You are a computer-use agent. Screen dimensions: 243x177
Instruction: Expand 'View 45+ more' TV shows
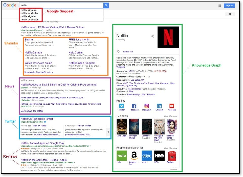[170, 116]
